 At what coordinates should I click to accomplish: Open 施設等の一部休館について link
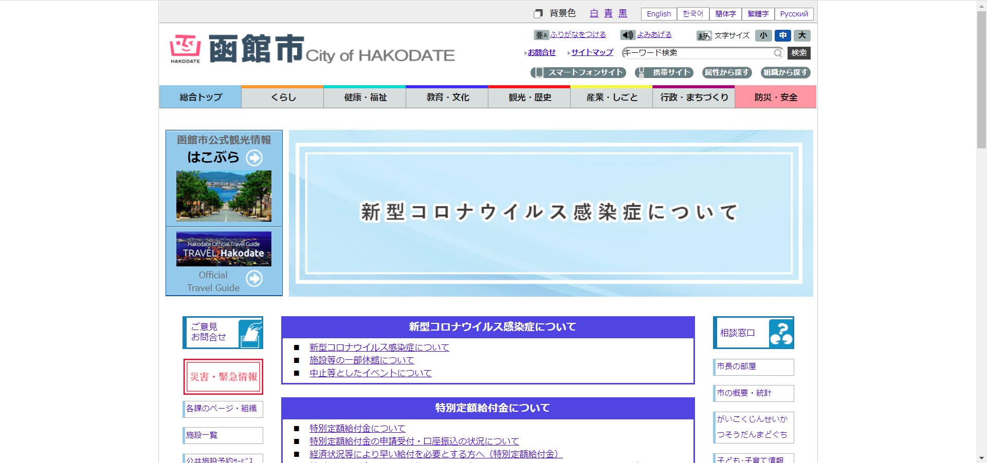tap(361, 360)
